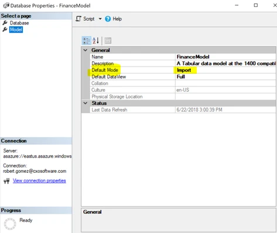Collapse the Status category

pyautogui.click(x=86, y=103)
